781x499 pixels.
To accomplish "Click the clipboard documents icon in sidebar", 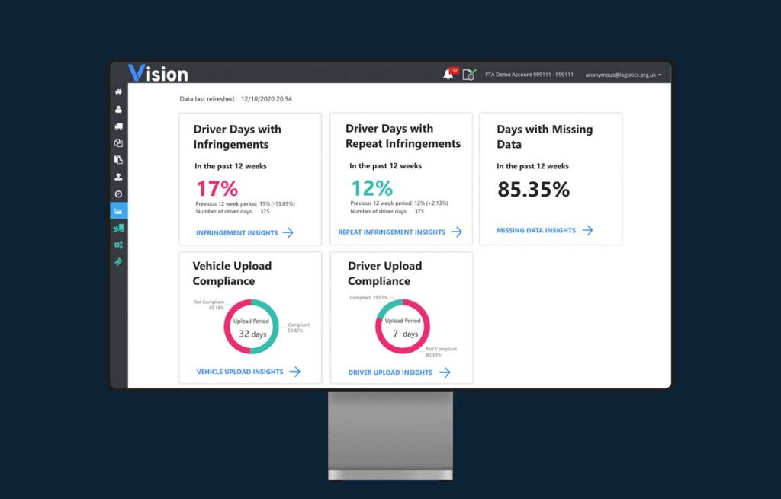I will coord(118,160).
